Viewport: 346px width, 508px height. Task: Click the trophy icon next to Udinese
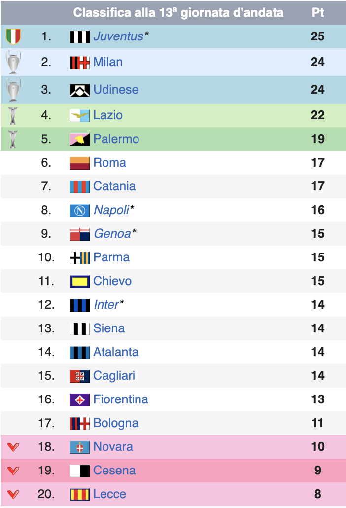[13, 90]
